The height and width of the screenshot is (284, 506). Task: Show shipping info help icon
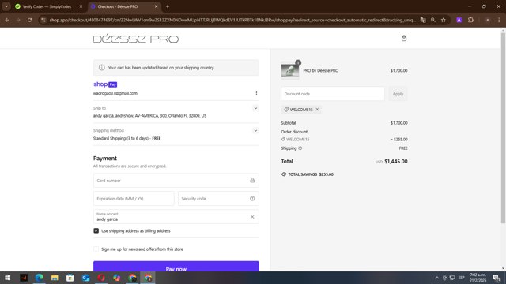(300, 148)
